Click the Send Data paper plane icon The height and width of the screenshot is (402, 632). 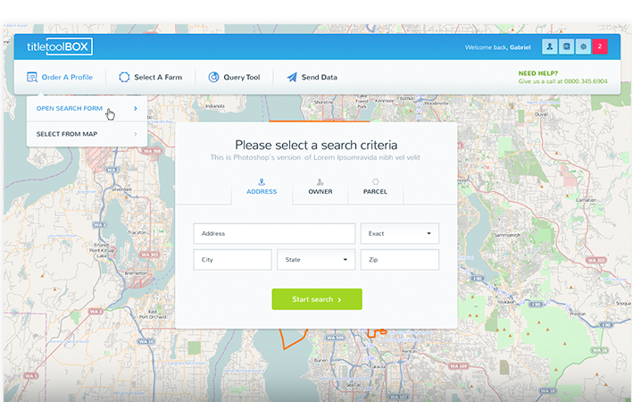click(292, 78)
